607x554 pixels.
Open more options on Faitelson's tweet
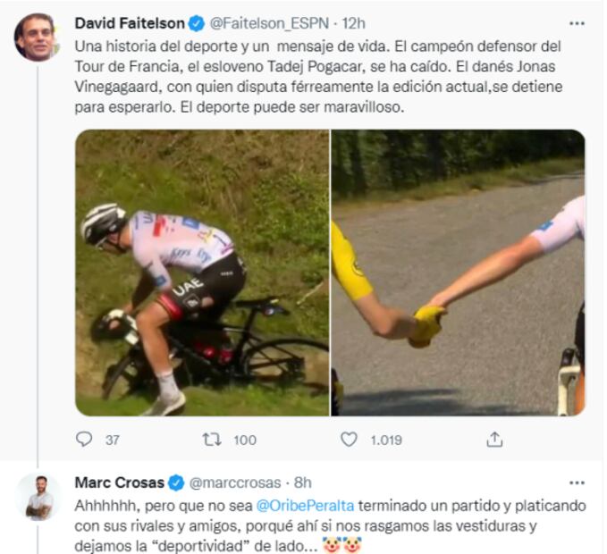[x=577, y=21]
